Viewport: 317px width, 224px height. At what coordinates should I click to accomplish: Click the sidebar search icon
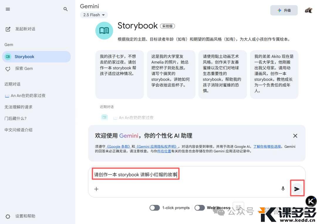pyautogui.click(x=65, y=9)
